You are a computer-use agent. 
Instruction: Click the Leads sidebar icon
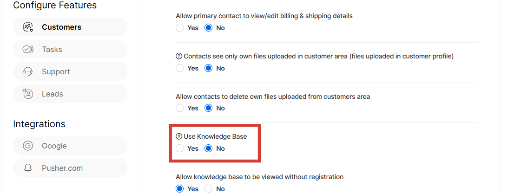click(28, 94)
